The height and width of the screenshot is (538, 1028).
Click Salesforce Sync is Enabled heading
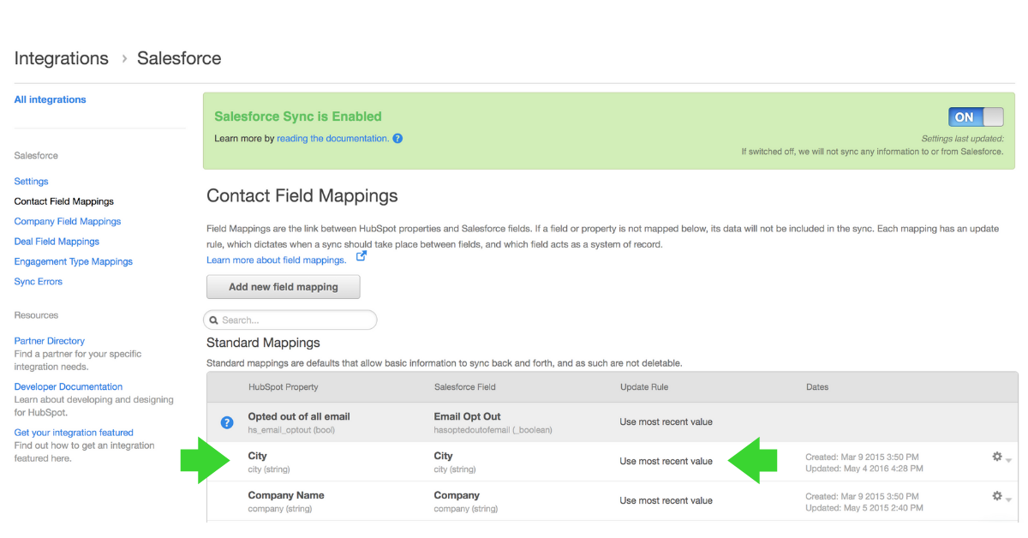298,117
